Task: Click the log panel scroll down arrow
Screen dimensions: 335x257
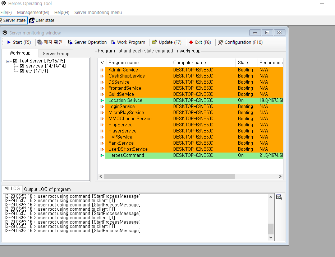Action: click(271, 237)
